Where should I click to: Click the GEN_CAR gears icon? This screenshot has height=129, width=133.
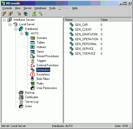[71, 25]
